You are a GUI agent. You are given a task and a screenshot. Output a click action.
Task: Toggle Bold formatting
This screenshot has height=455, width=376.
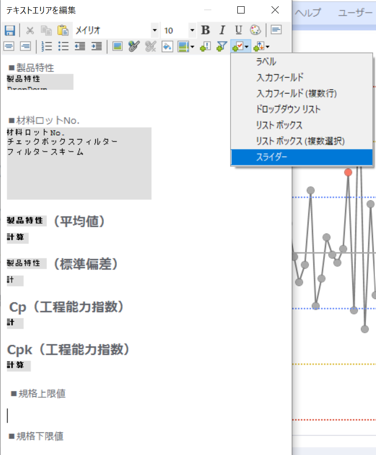point(206,30)
